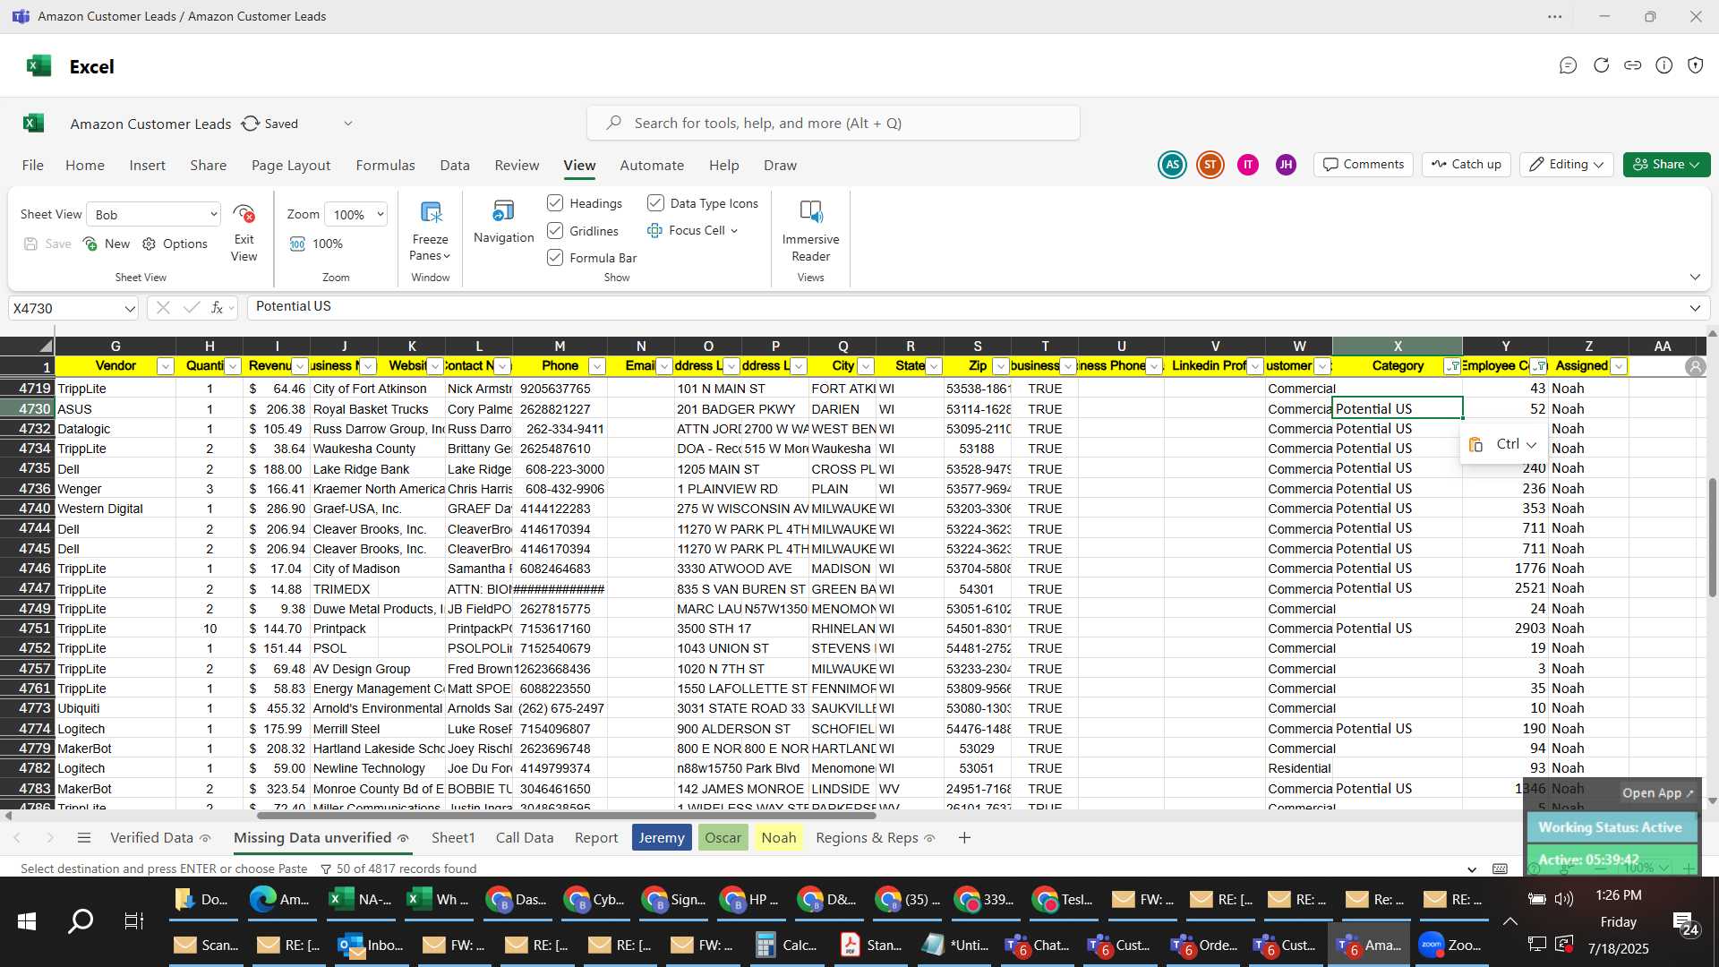Open the all sheets list icon
Viewport: 1719px width, 967px height.
point(84,838)
